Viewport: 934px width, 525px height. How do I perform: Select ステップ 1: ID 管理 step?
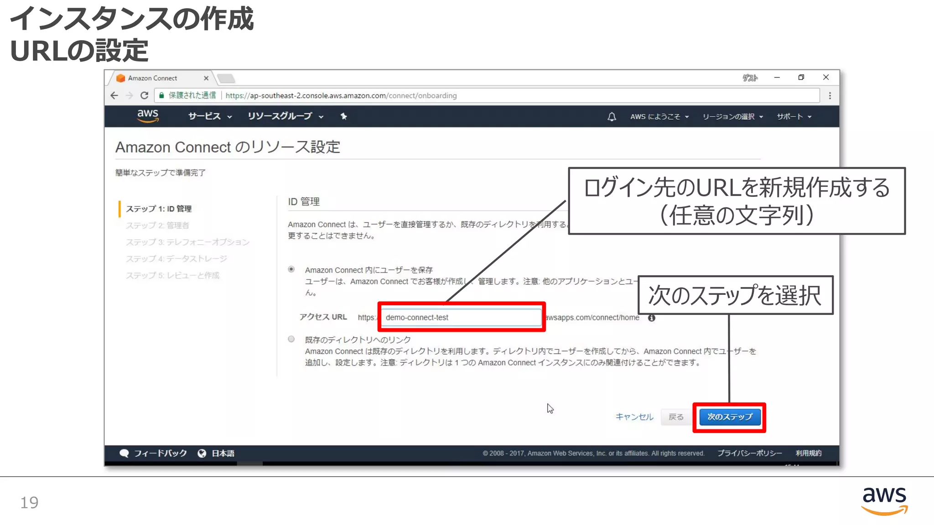click(159, 209)
